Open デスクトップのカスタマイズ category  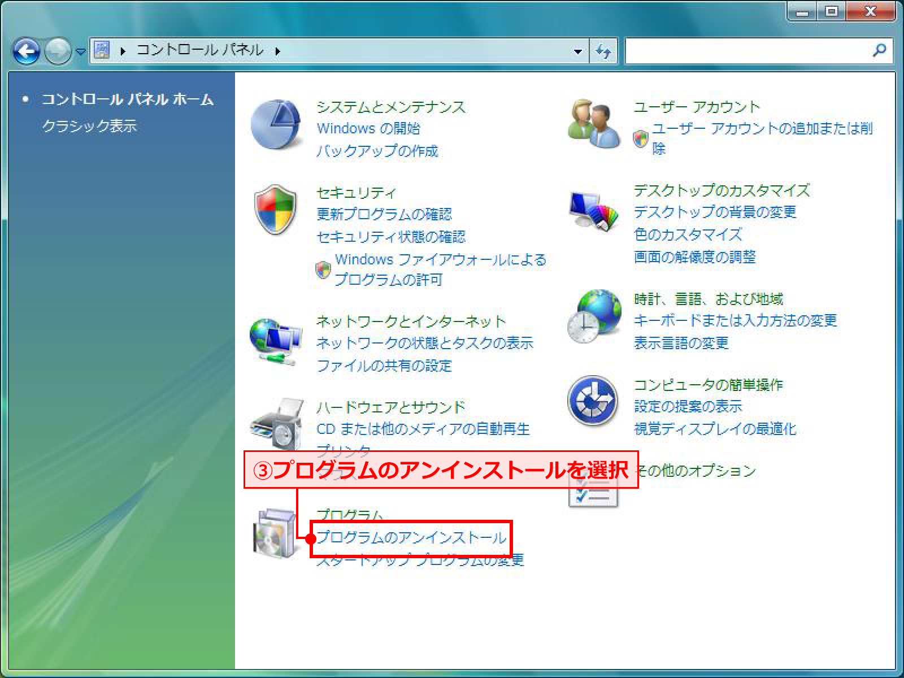[722, 190]
